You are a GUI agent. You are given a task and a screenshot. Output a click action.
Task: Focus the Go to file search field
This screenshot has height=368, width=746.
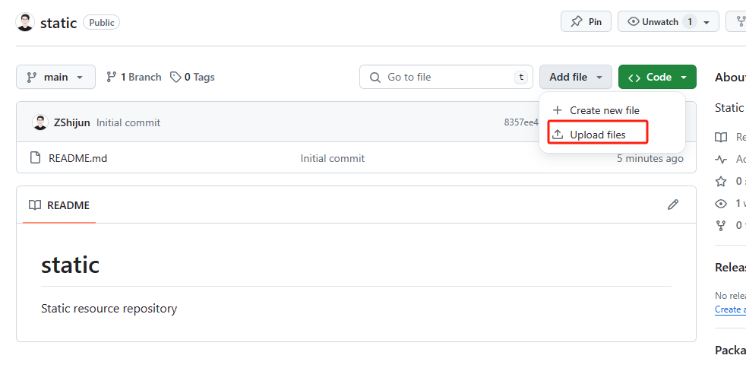tap(446, 77)
